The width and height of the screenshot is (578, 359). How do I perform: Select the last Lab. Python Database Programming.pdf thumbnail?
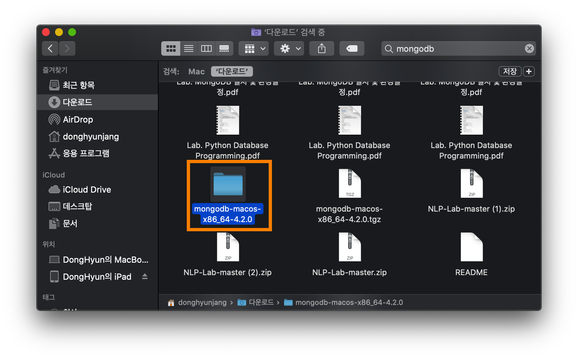pos(472,120)
